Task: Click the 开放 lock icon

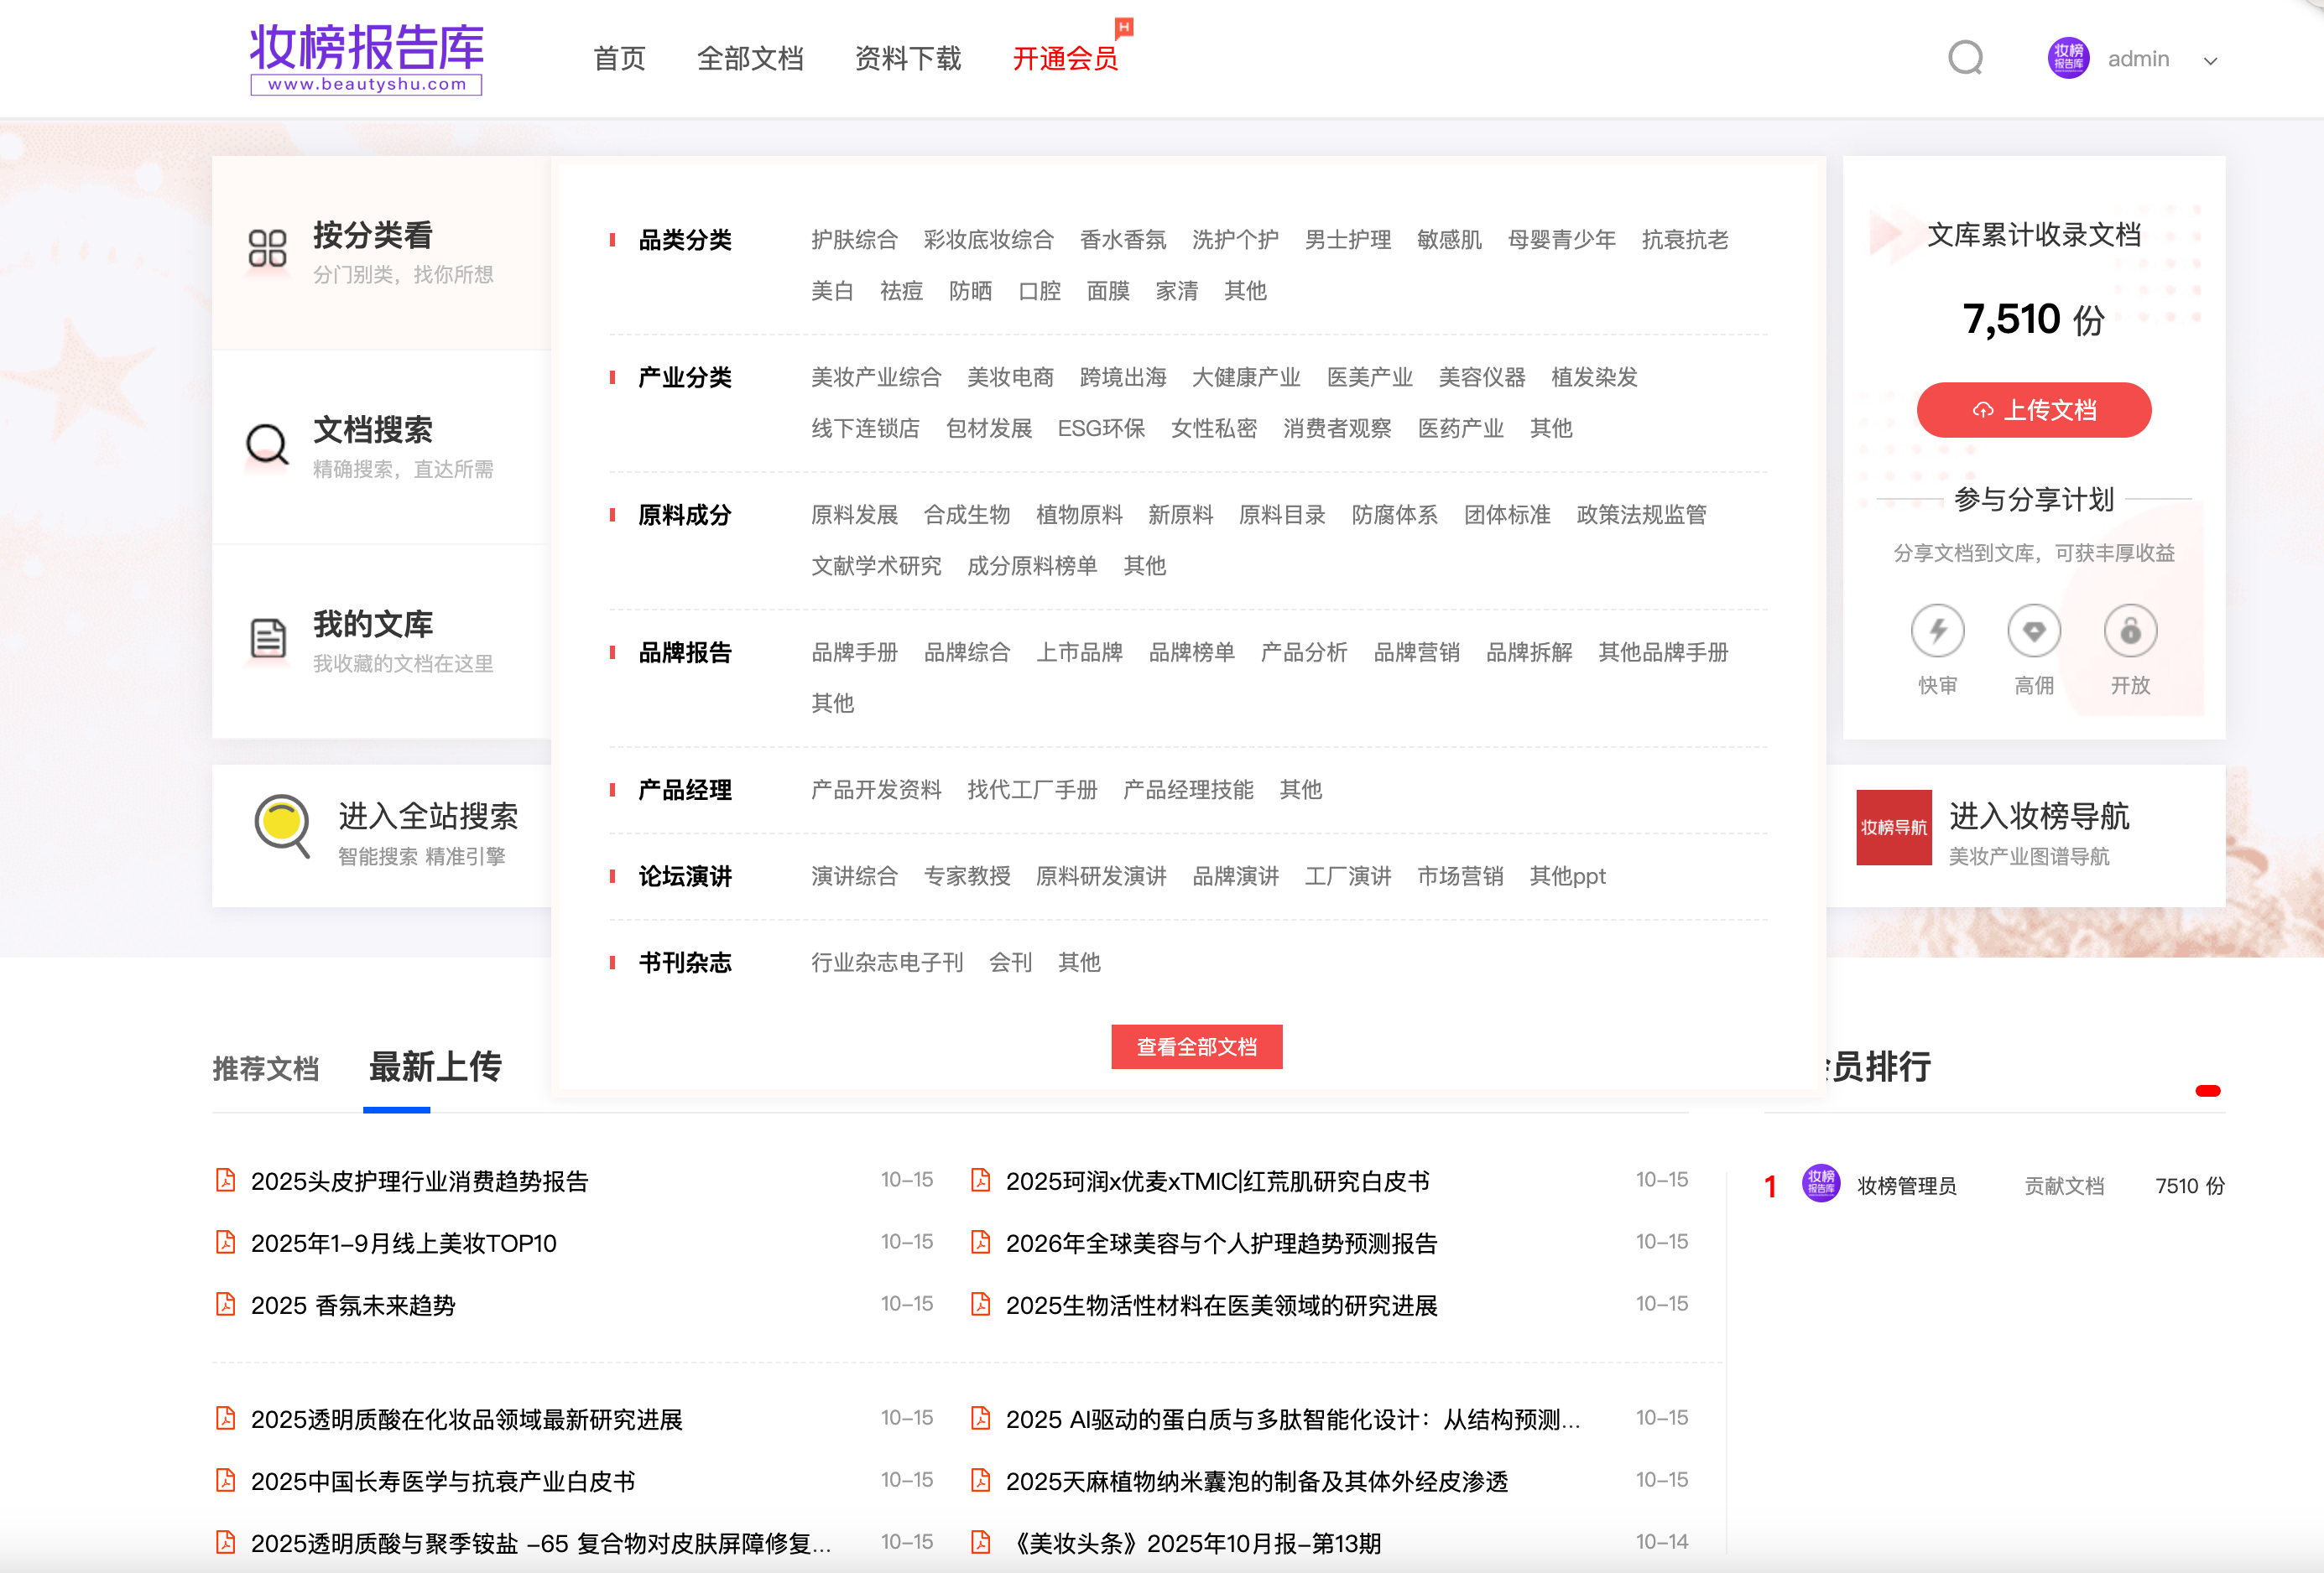Action: tap(2130, 631)
